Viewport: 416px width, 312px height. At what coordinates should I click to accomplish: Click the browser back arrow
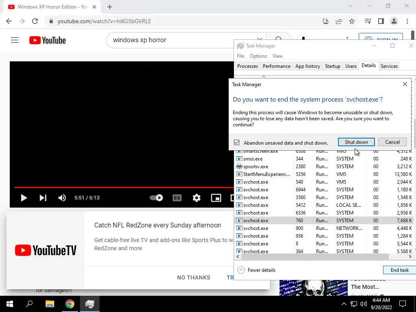point(9,21)
